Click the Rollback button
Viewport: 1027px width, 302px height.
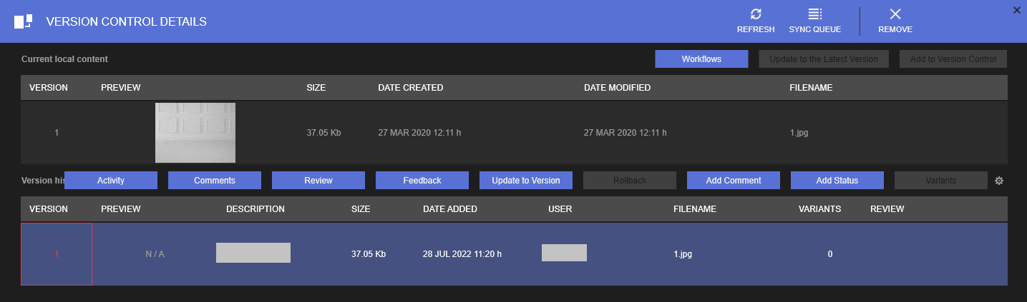[x=630, y=181]
